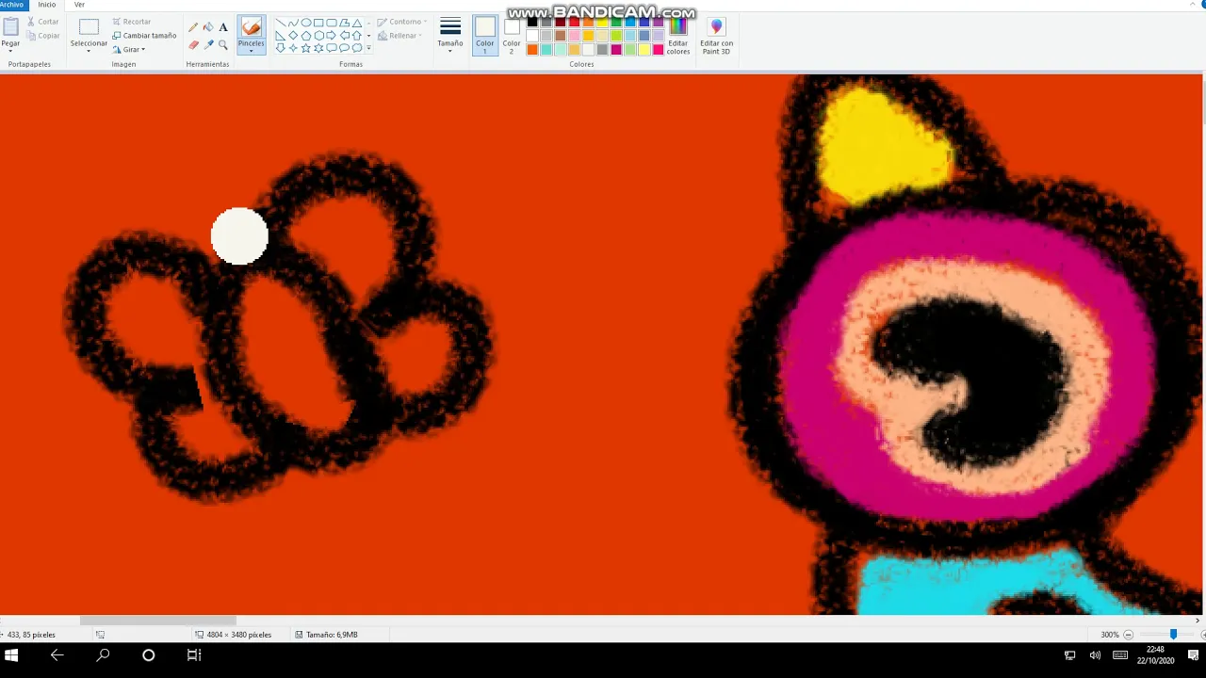1206x678 pixels.
Task: Activate Color 1 foreground swatch
Action: tap(485, 35)
